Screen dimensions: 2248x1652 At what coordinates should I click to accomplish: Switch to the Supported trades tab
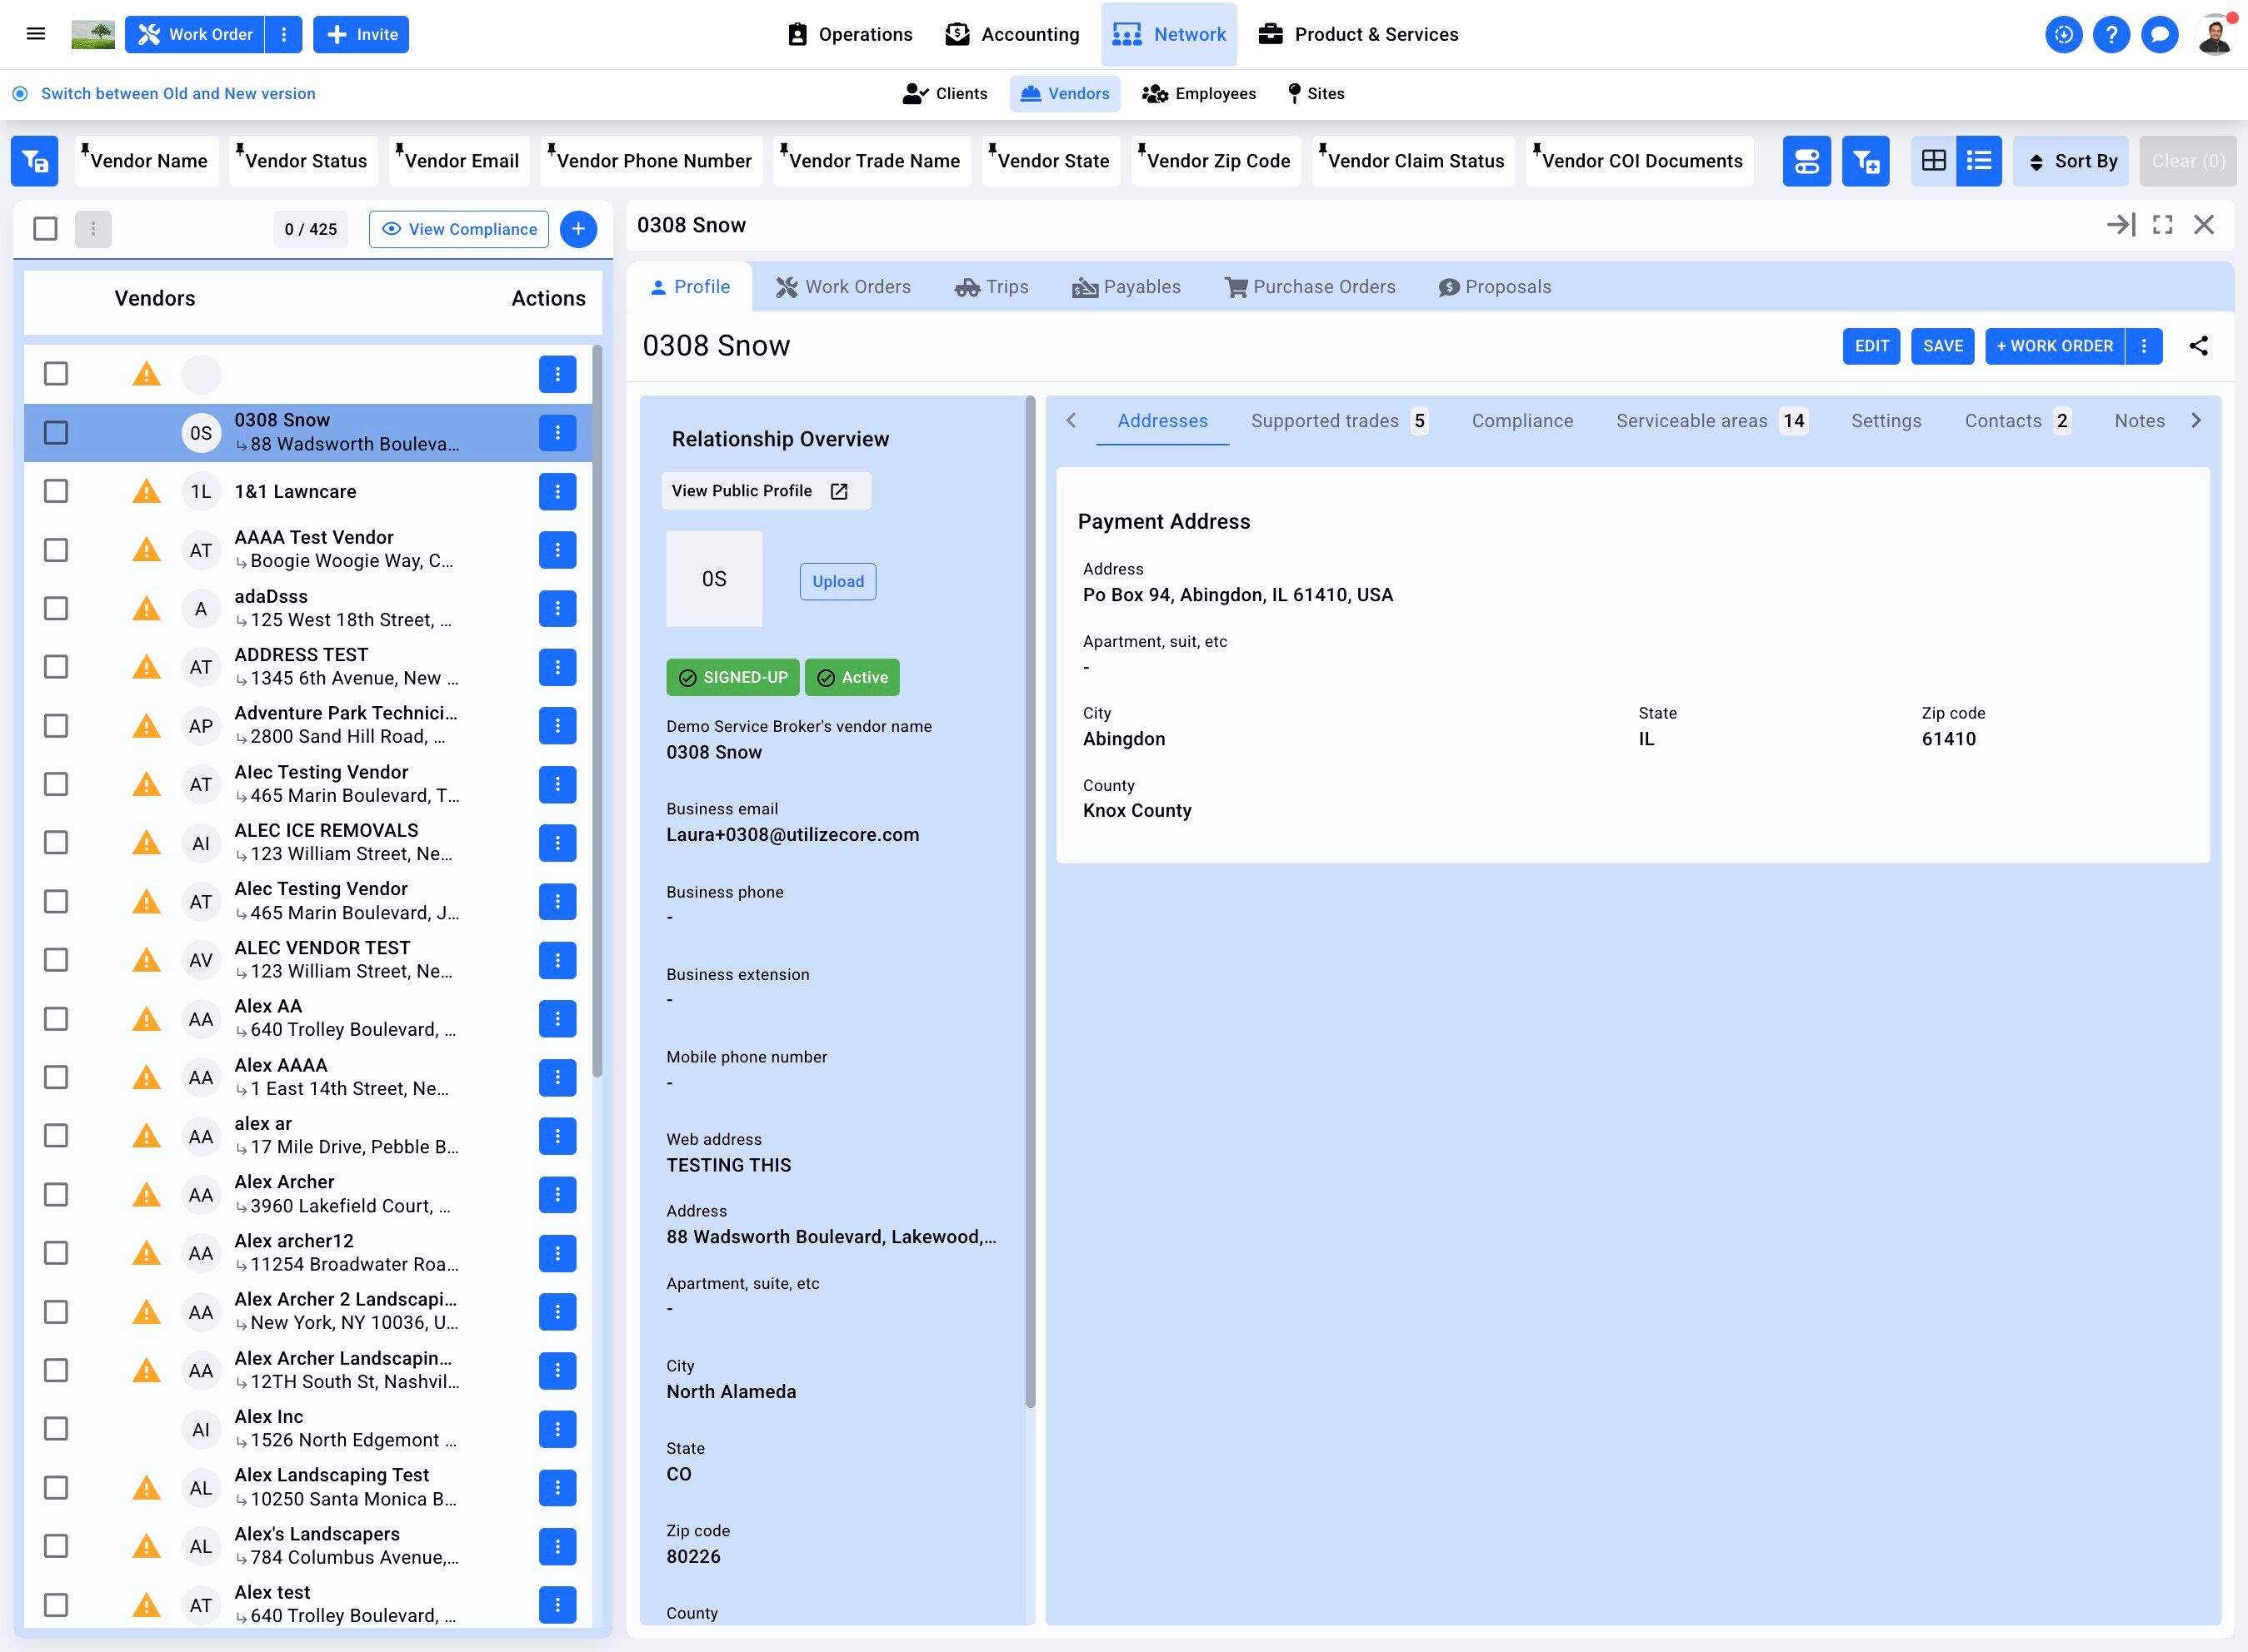click(1324, 421)
